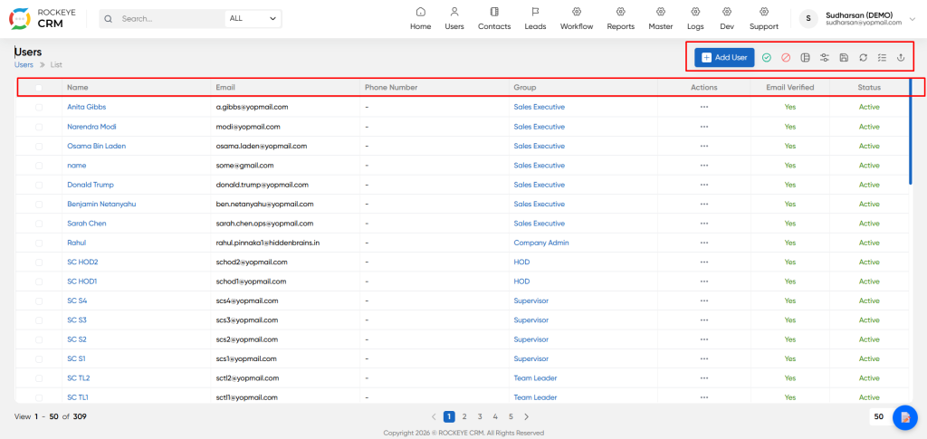The height and width of the screenshot is (439, 927).
Task: Click the red deactivate circle-slash icon
Action: 786,57
